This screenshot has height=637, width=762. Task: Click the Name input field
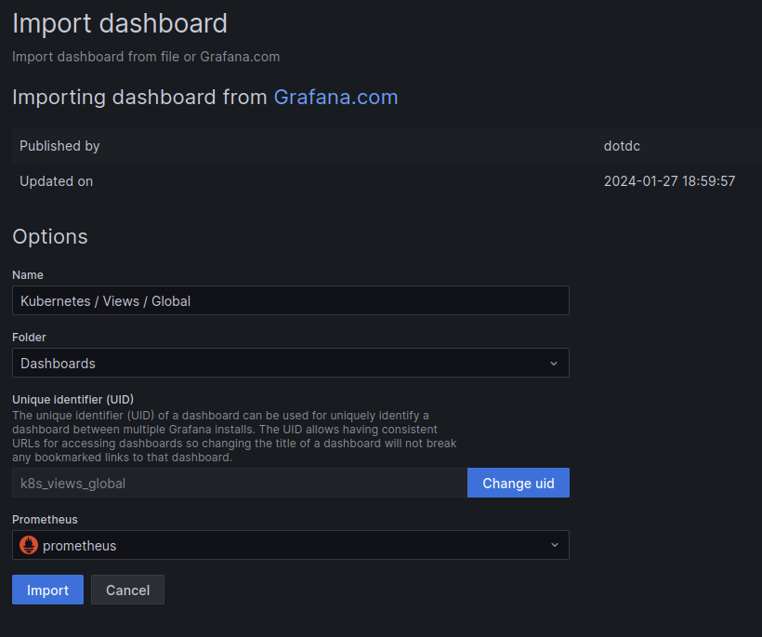pos(291,300)
